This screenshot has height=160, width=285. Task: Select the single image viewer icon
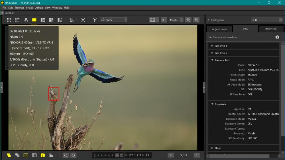(34, 20)
